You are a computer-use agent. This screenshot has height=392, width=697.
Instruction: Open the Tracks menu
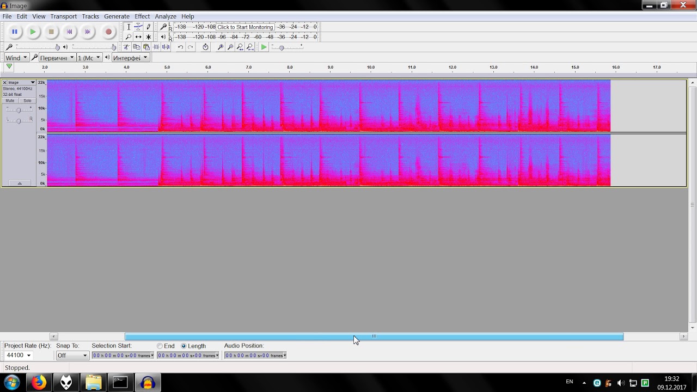click(90, 16)
